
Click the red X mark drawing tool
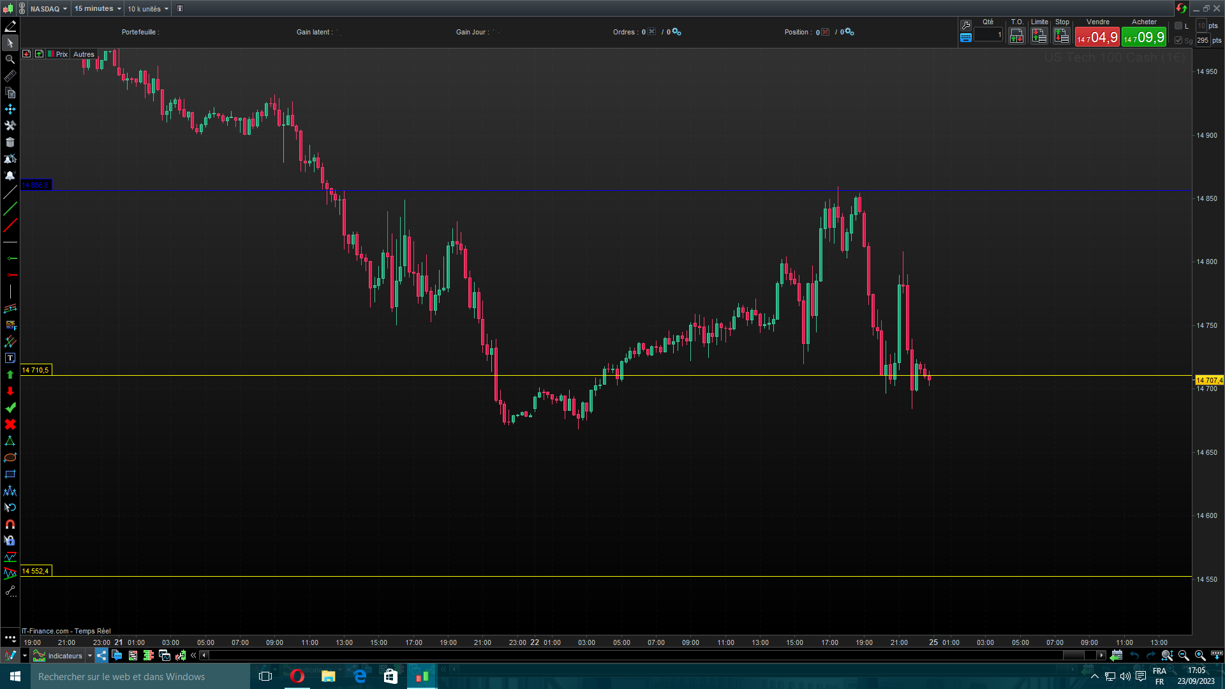click(10, 424)
